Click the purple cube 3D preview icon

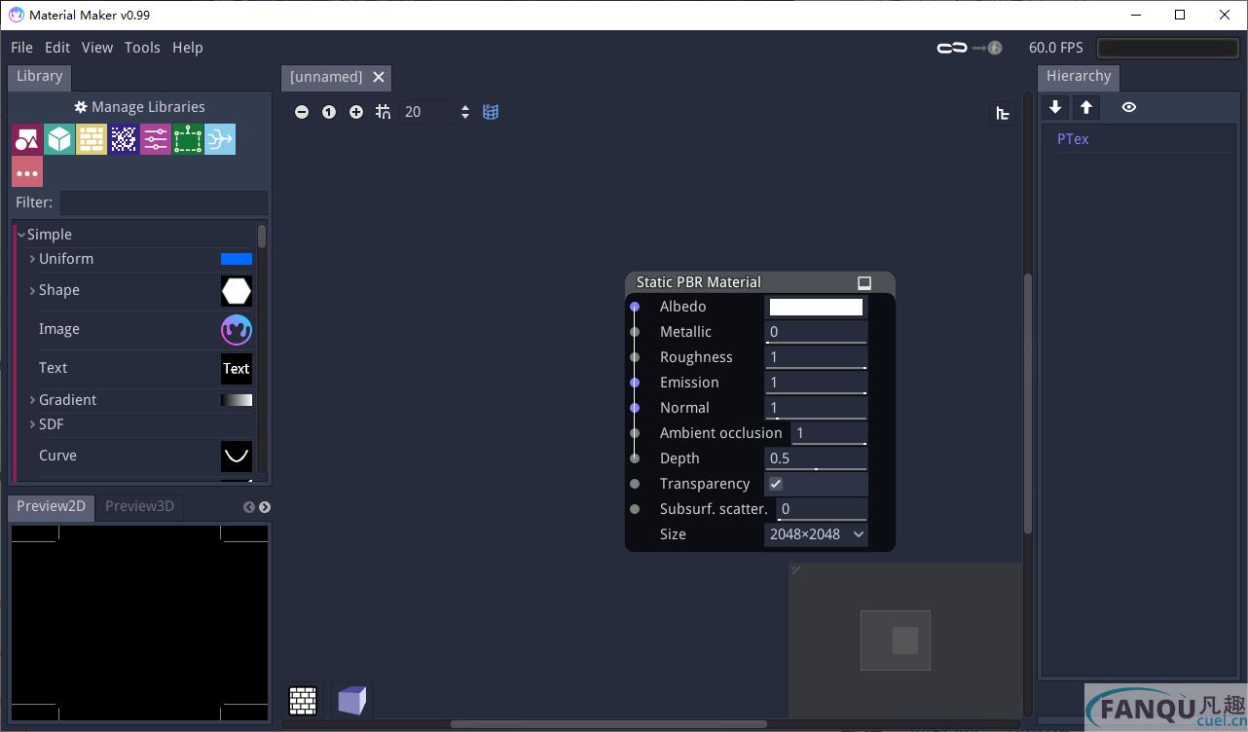pos(351,701)
